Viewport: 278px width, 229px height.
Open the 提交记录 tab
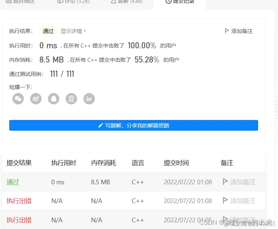[180, 2]
